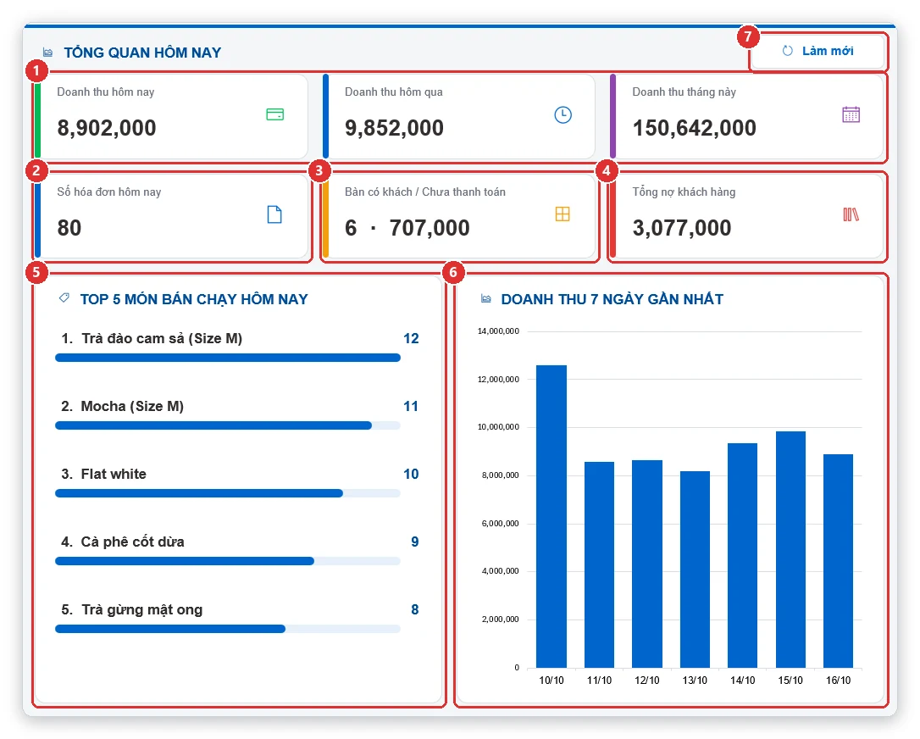Click the calendar icon in Doanh thu tháng này
Screen dimensions: 920x739
pyautogui.click(x=851, y=114)
